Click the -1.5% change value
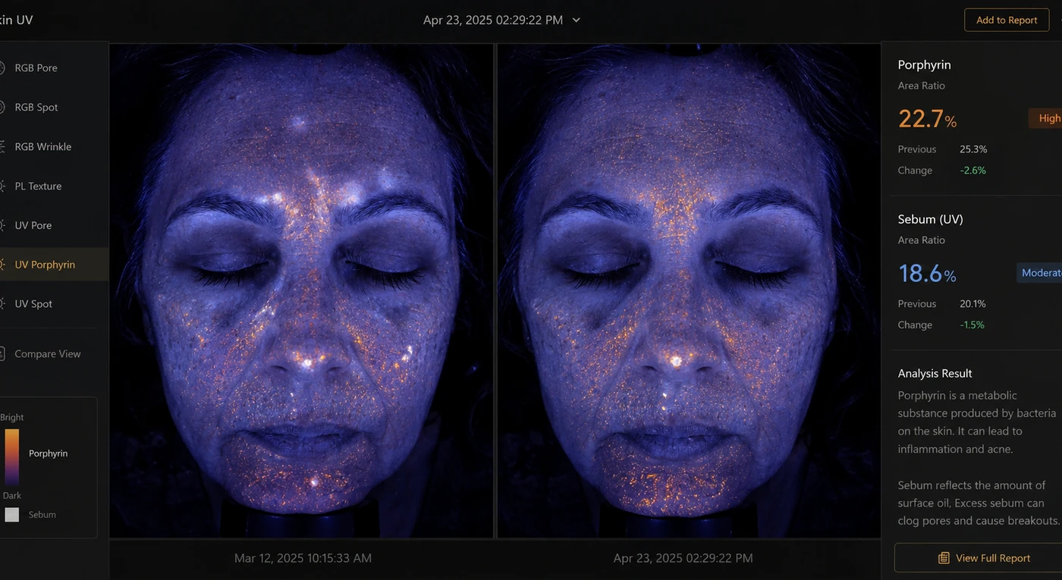This screenshot has width=1062, height=580. (x=972, y=325)
